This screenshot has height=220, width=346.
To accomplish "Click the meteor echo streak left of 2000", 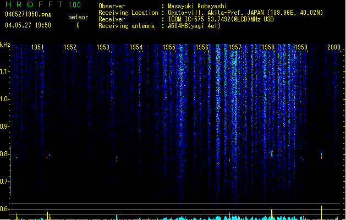I will click(321, 155).
